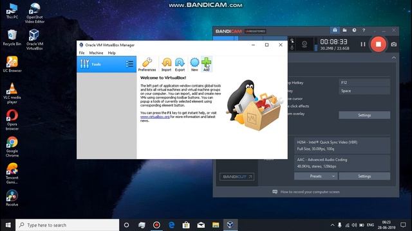
Task: Open the File menu in VirtualBox
Action: point(82,53)
